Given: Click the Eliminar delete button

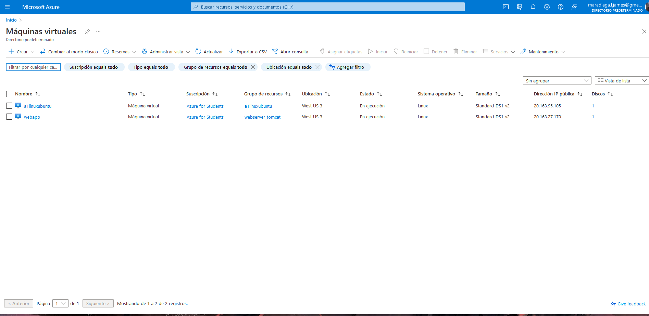Looking at the screenshot, I should click(x=465, y=52).
